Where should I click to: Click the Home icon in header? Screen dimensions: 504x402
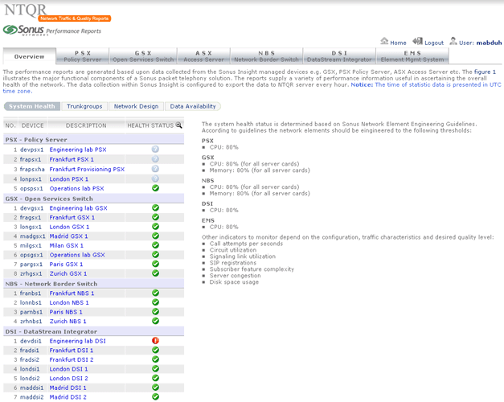point(383,42)
